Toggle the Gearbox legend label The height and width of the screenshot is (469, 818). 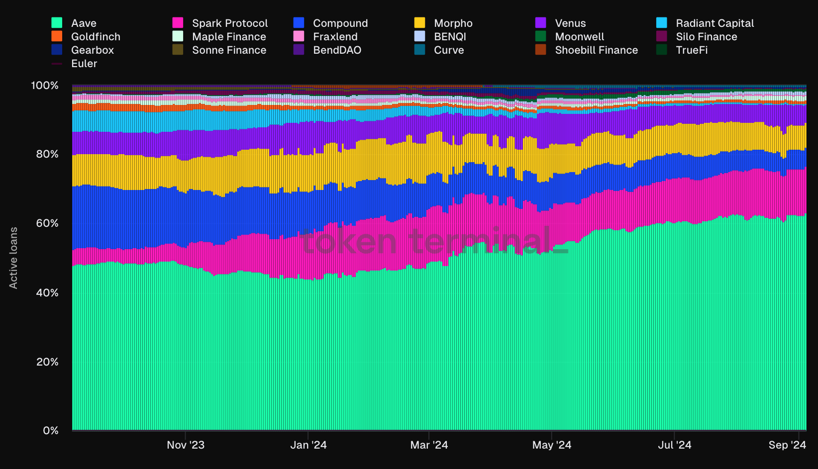tap(93, 50)
